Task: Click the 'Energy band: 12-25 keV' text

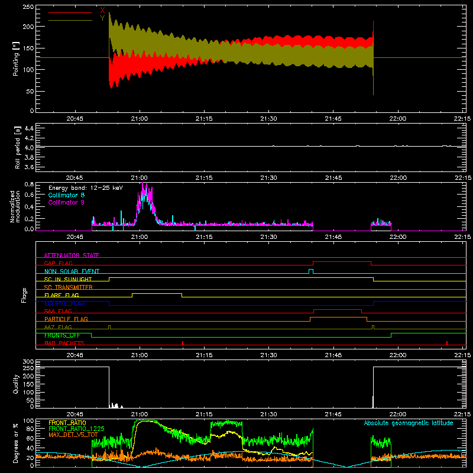Action: (86, 188)
